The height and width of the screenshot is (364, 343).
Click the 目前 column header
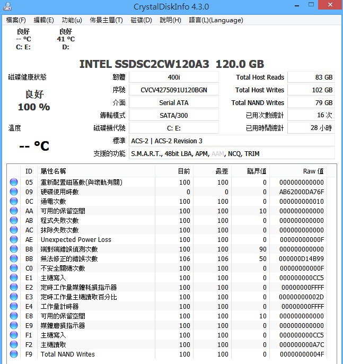click(174, 171)
